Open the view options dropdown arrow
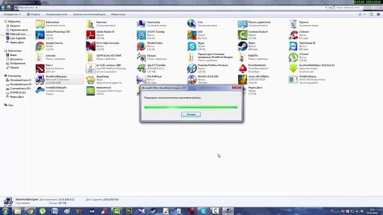The width and height of the screenshot is (383, 215). [364, 14]
